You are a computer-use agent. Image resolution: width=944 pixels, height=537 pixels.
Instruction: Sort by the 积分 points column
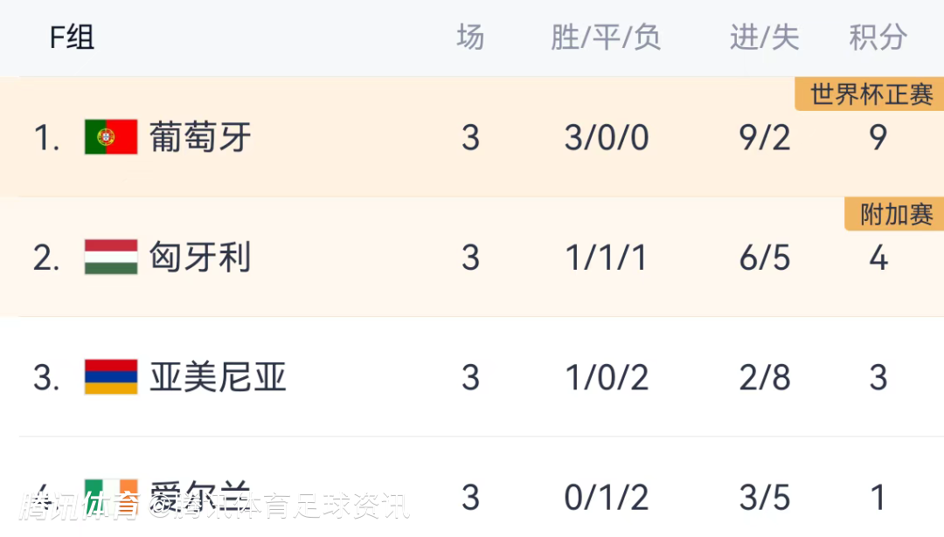tap(878, 38)
